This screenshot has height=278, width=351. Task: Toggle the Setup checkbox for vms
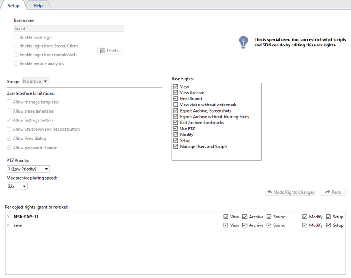[x=328, y=225]
